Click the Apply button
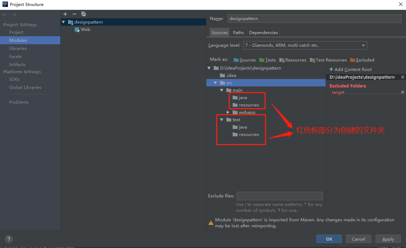 [388, 239]
